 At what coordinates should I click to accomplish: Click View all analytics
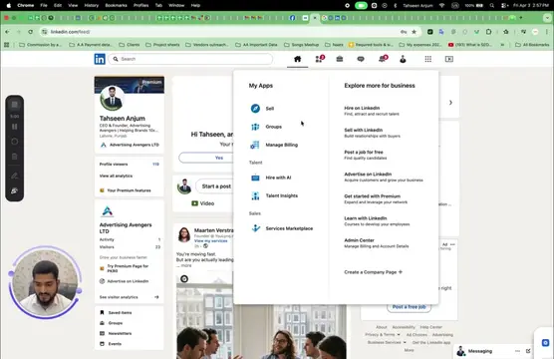pyautogui.click(x=116, y=176)
